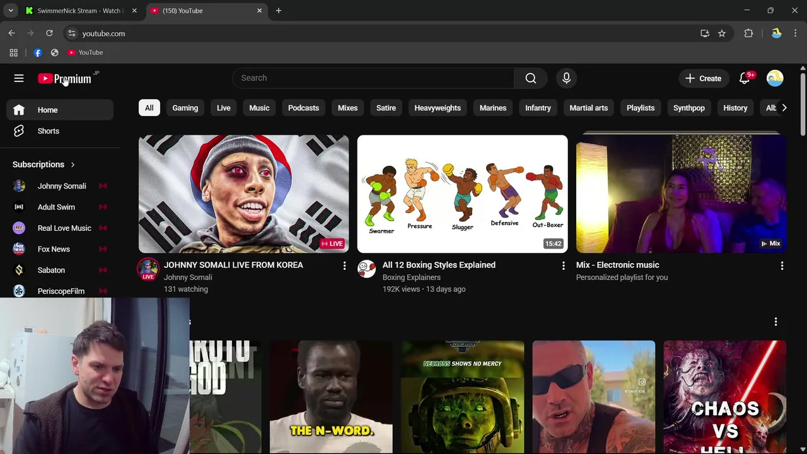
Task: Select the Synthpop filter chip
Action: coord(688,108)
